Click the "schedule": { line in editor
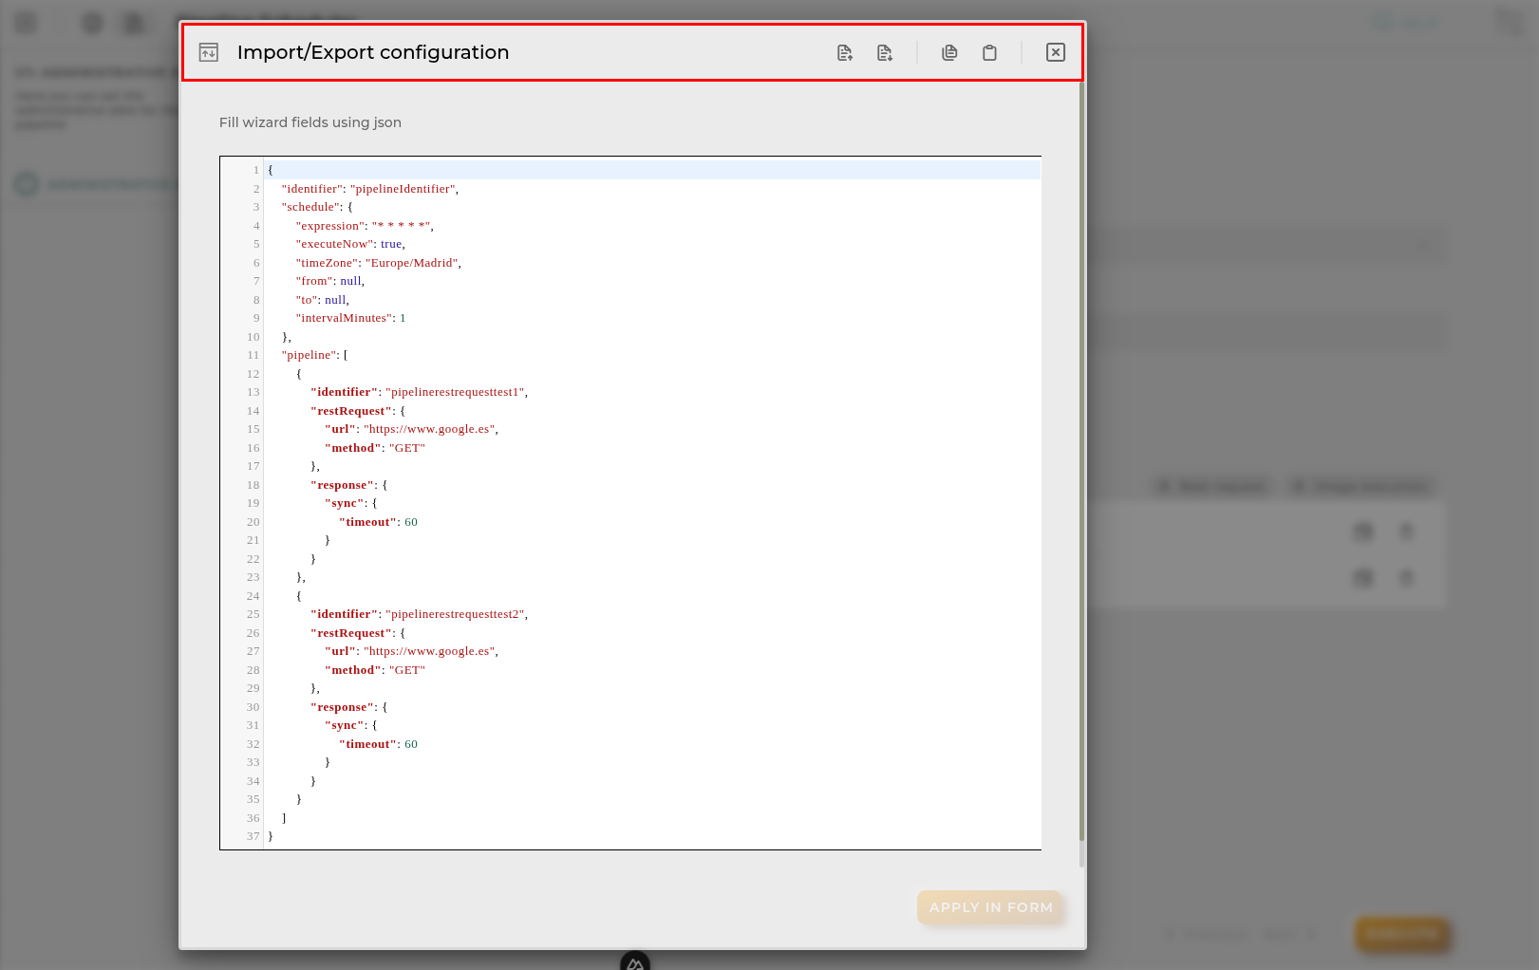The image size is (1539, 970). (x=317, y=207)
